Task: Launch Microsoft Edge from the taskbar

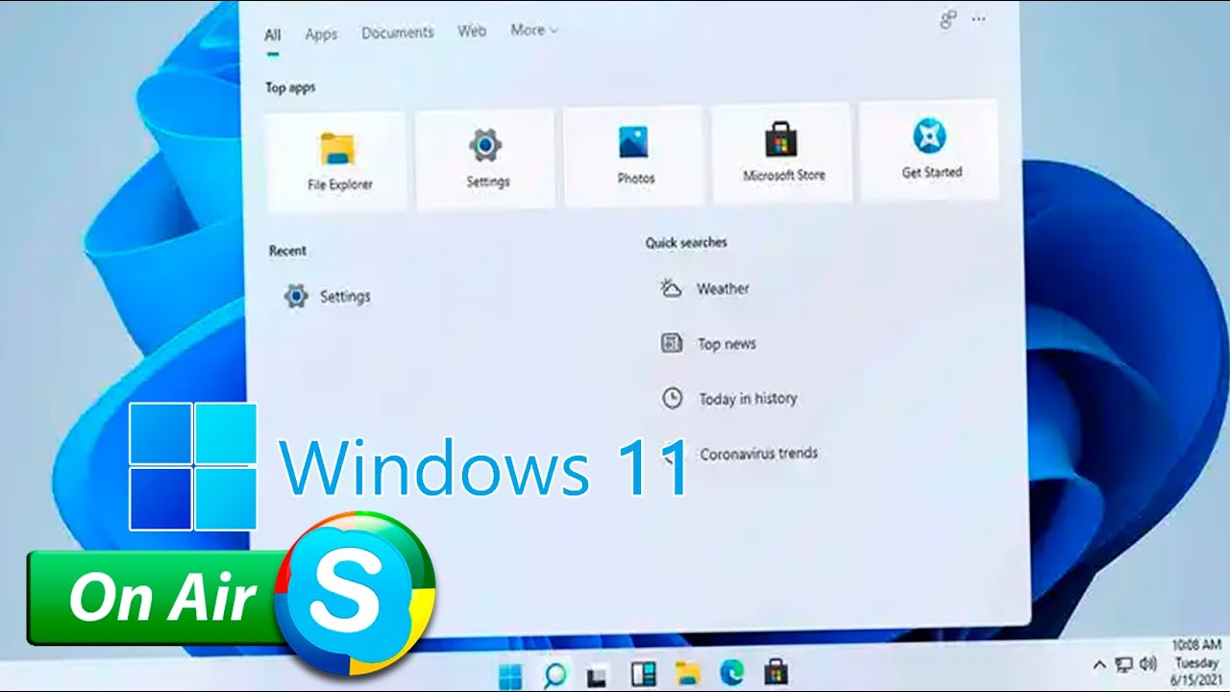Action: click(731, 671)
